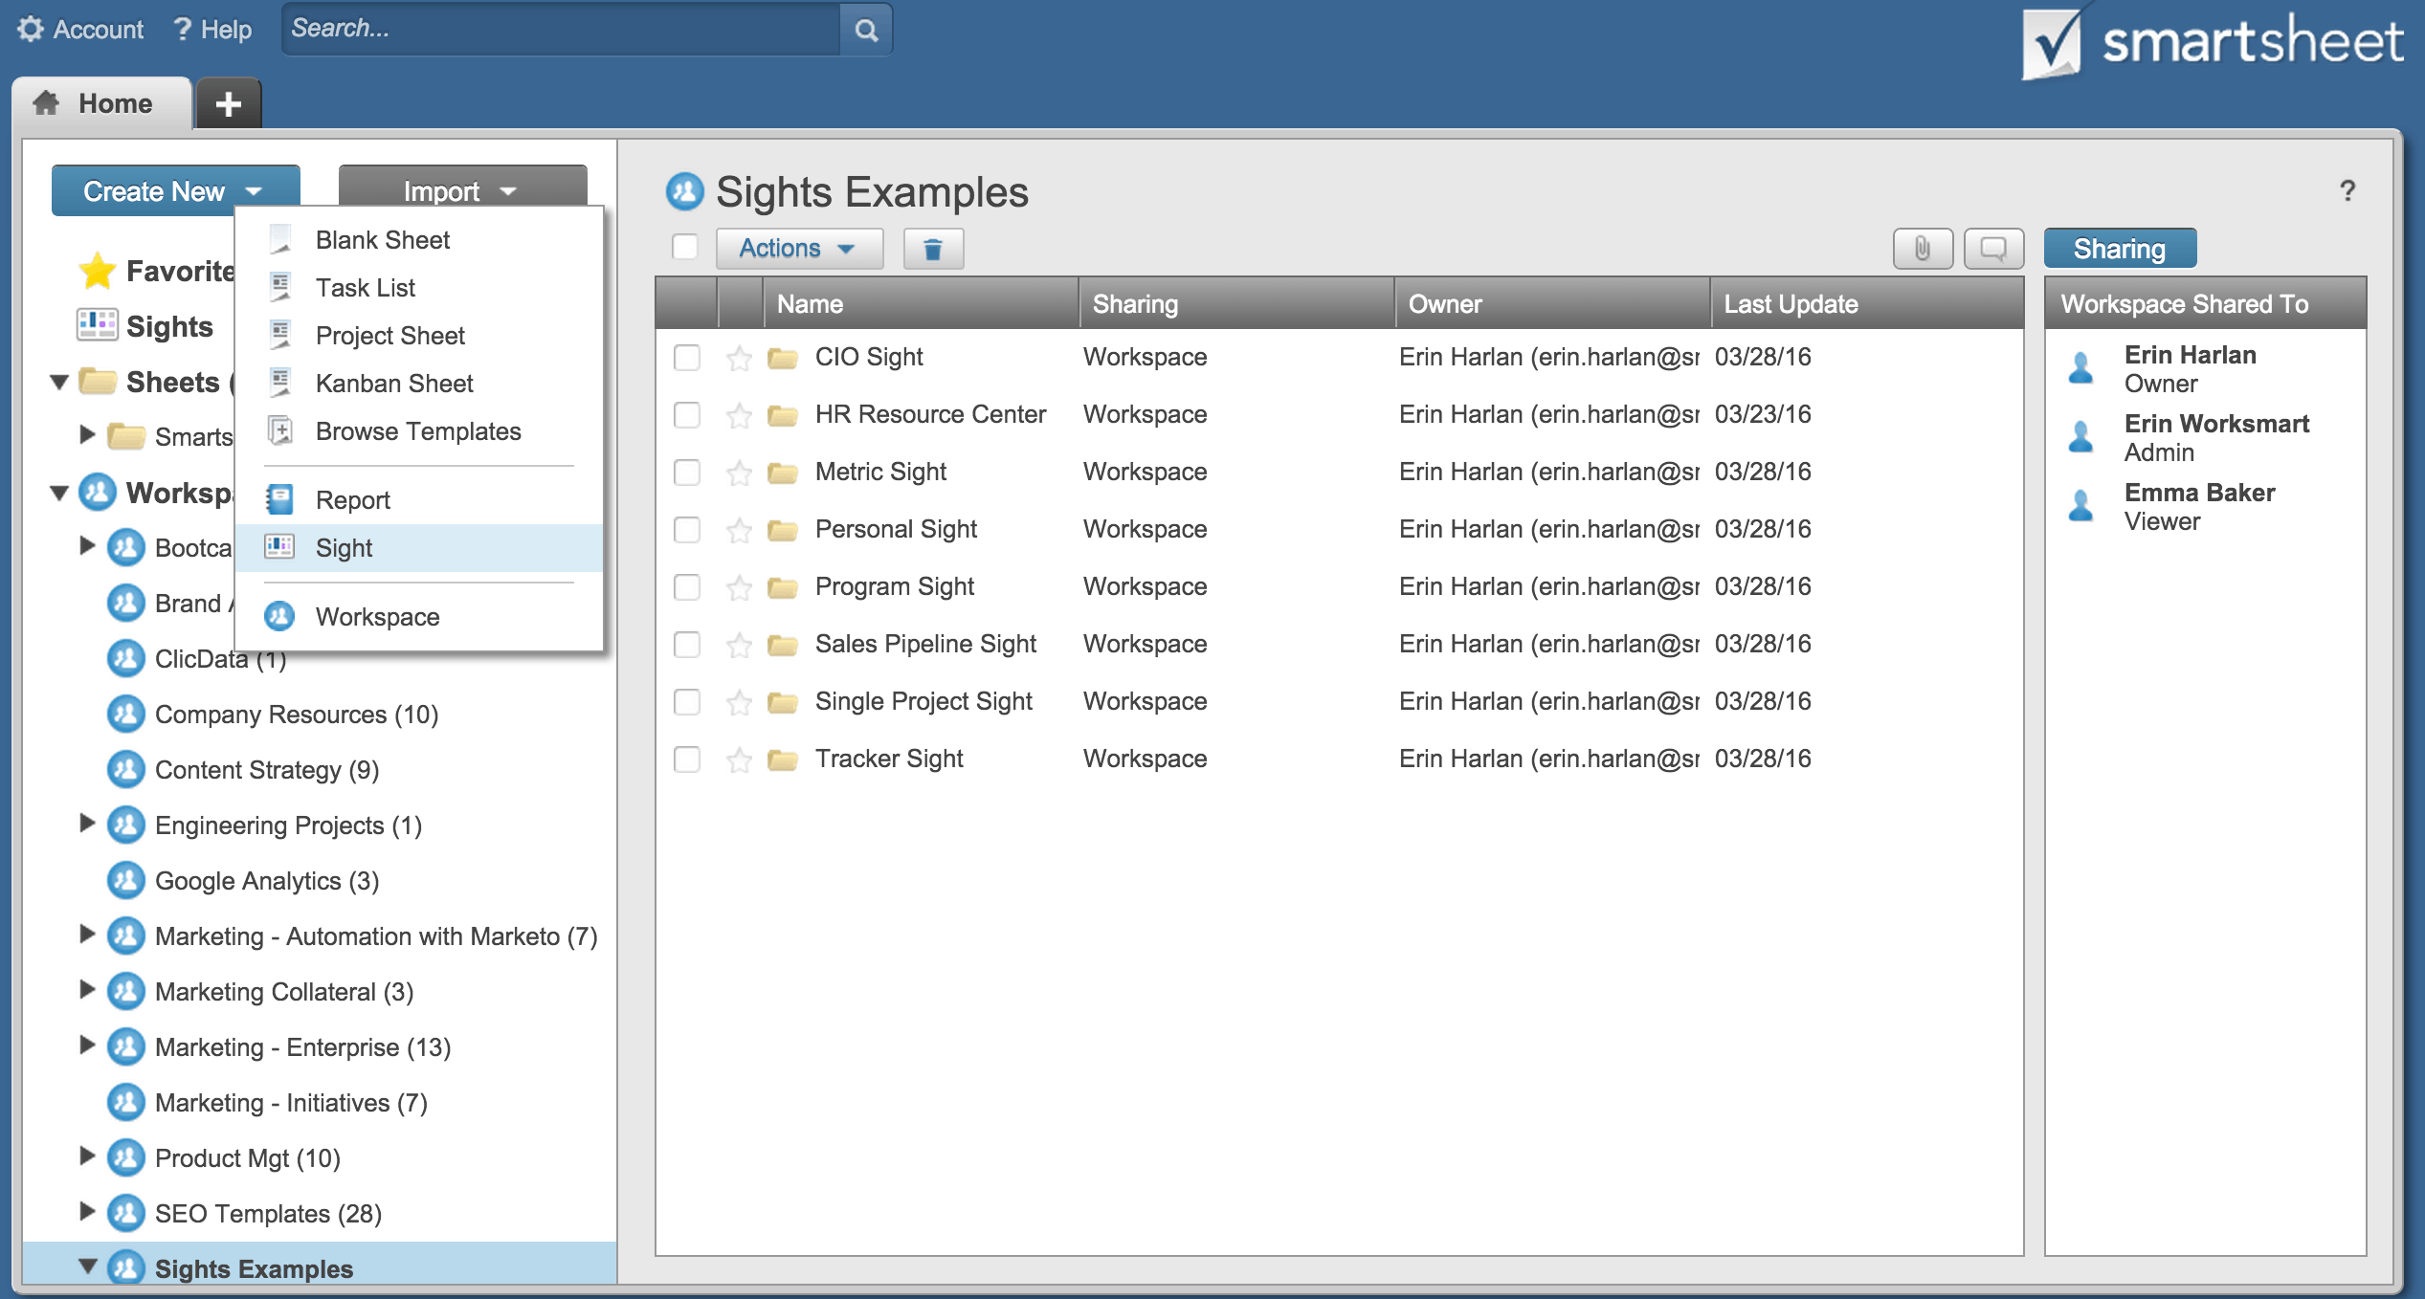This screenshot has width=2425, height=1299.
Task: Select the header select-all checkbox
Action: tap(686, 247)
